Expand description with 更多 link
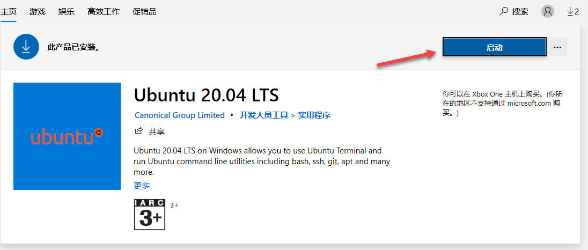The image size is (588, 250). 142,186
